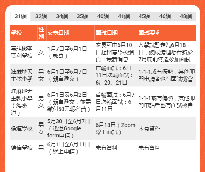Show the 45網 school list tab

point(145,16)
